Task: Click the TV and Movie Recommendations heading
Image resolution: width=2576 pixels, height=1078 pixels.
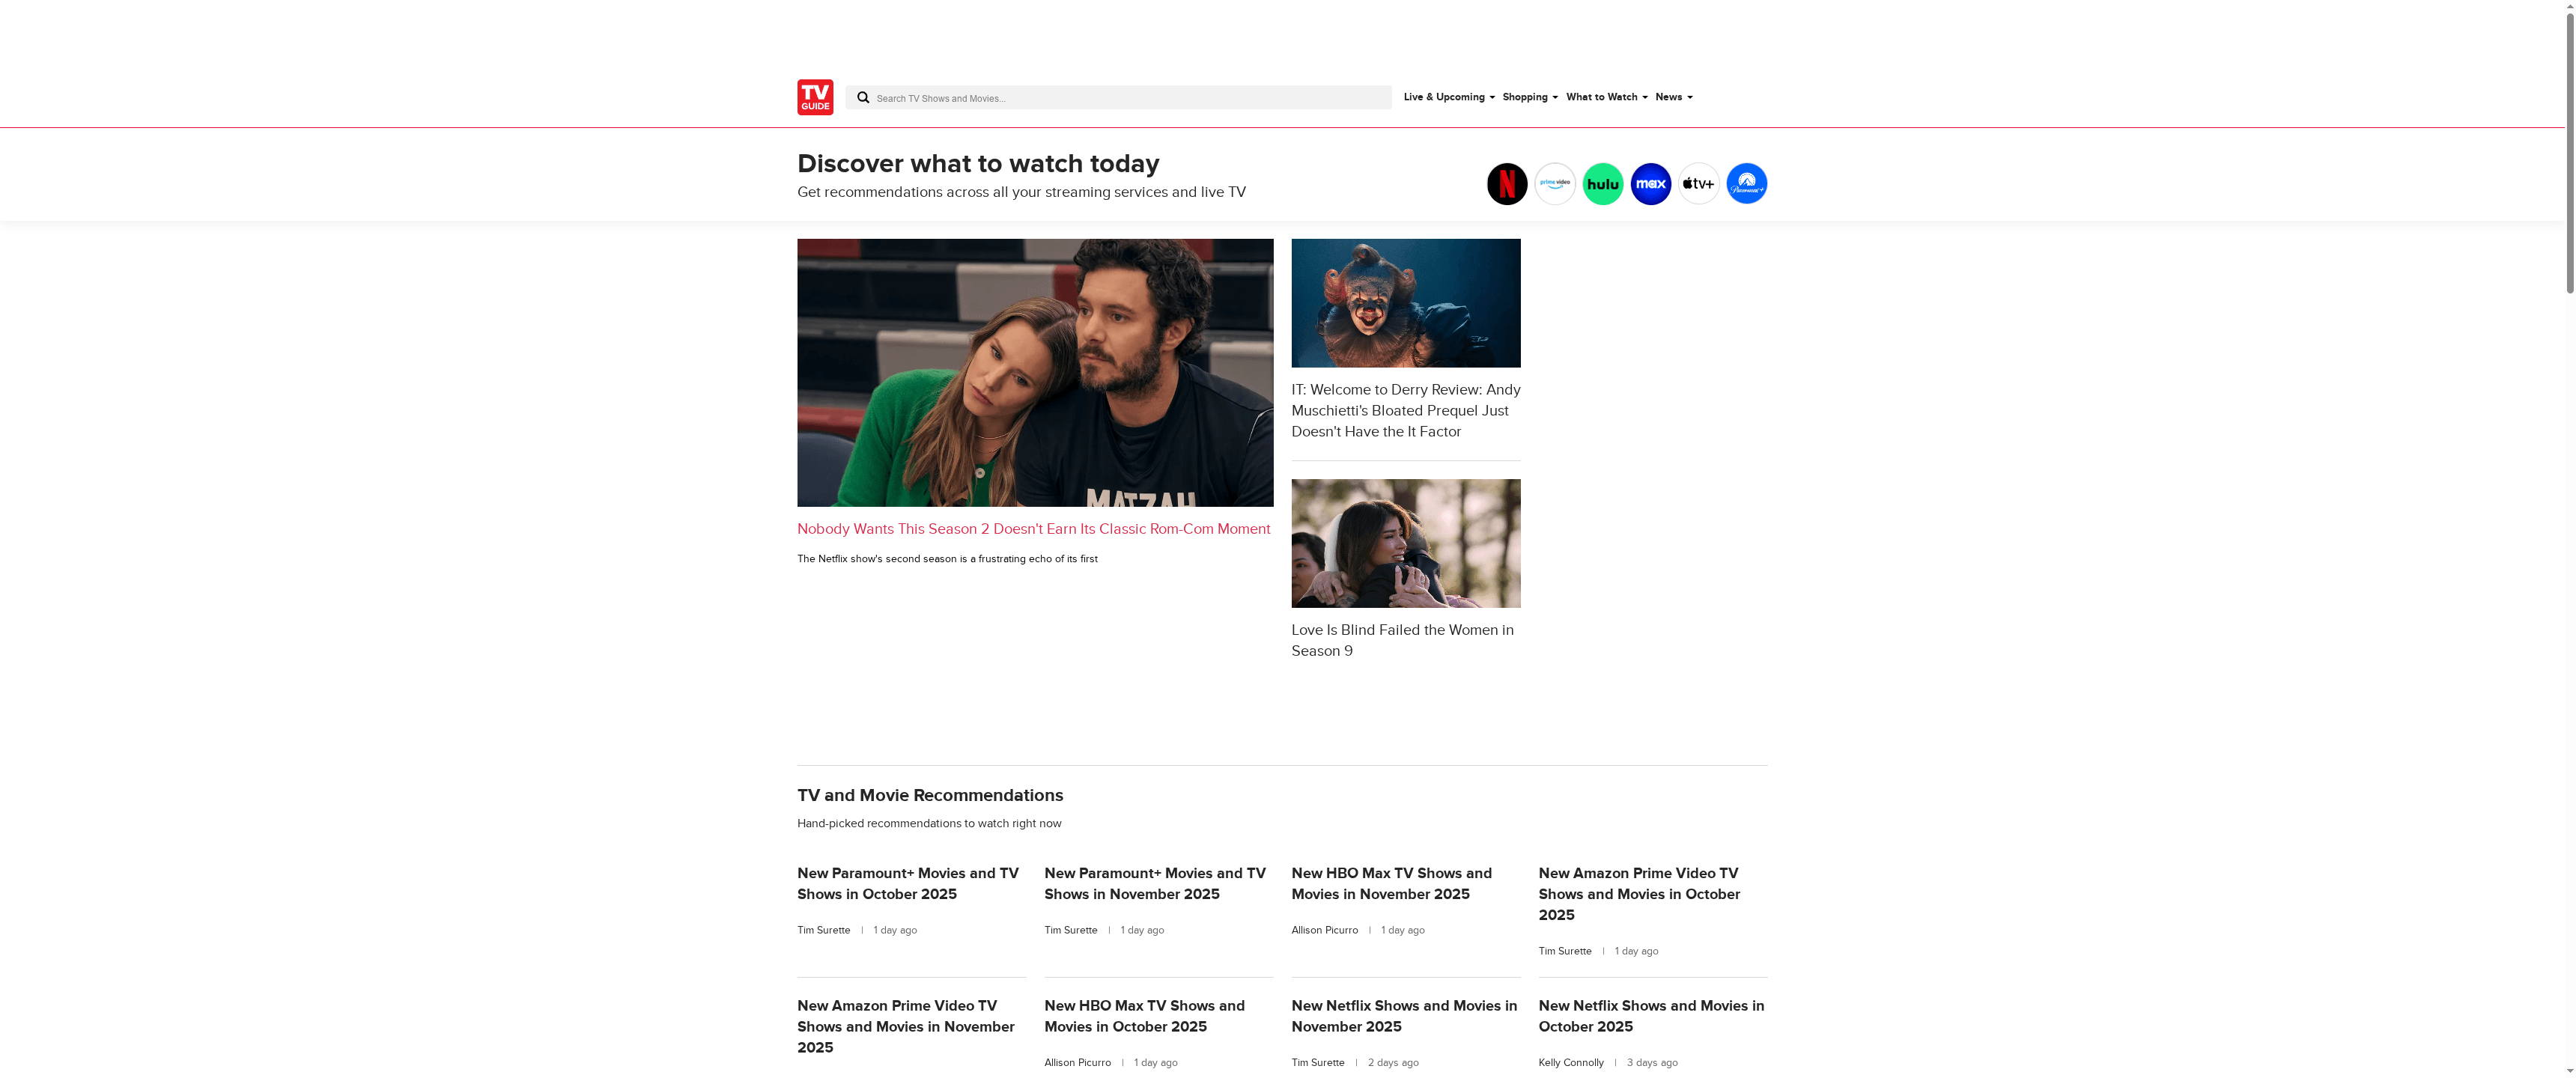Action: point(930,796)
